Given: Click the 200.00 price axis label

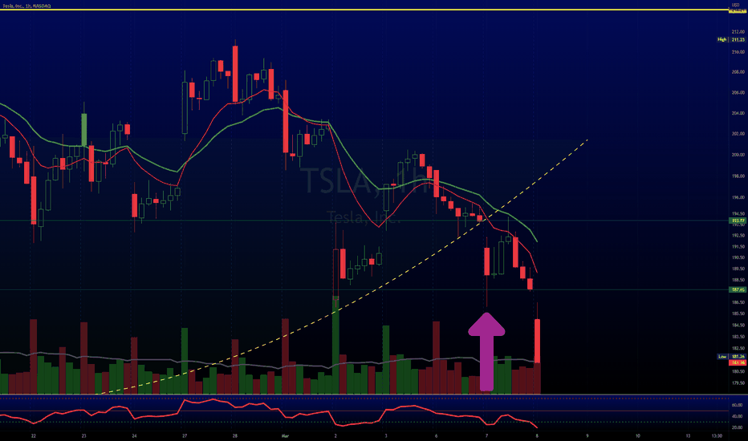Looking at the screenshot, I should click(738, 155).
